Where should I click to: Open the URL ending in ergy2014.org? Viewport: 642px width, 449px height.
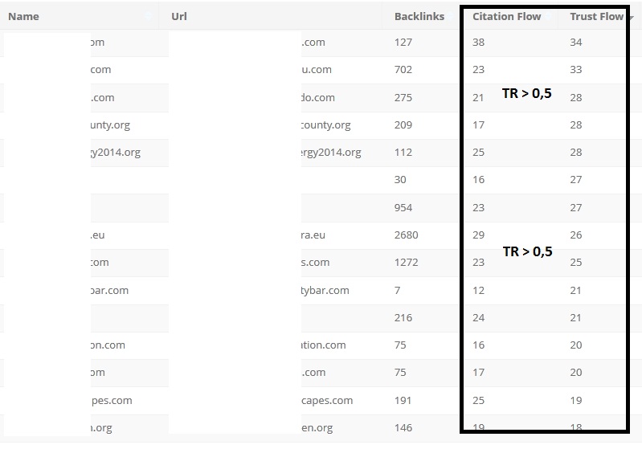(x=331, y=153)
